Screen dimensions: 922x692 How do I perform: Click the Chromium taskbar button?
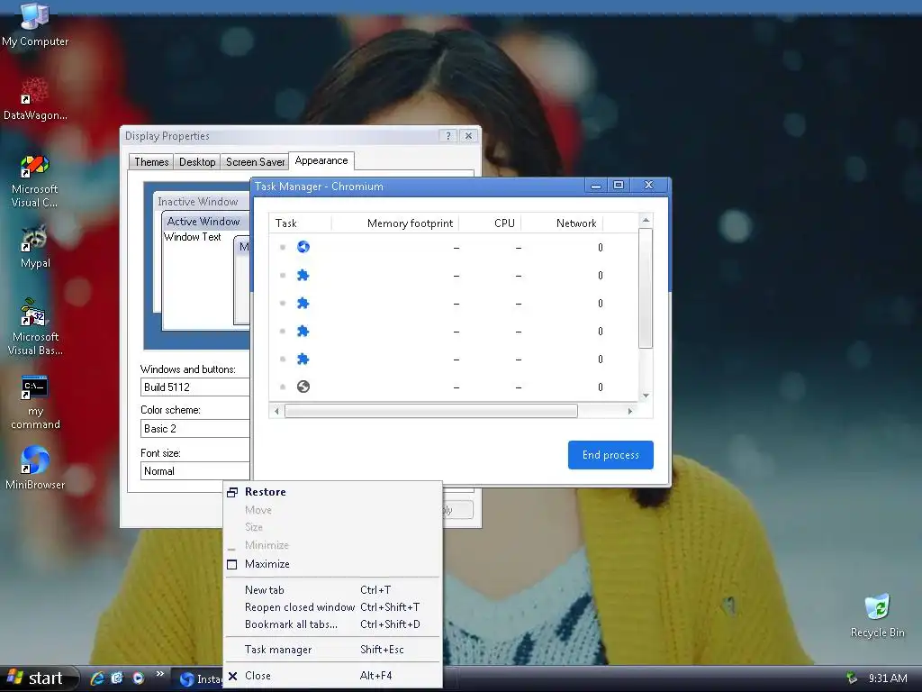(x=197, y=679)
